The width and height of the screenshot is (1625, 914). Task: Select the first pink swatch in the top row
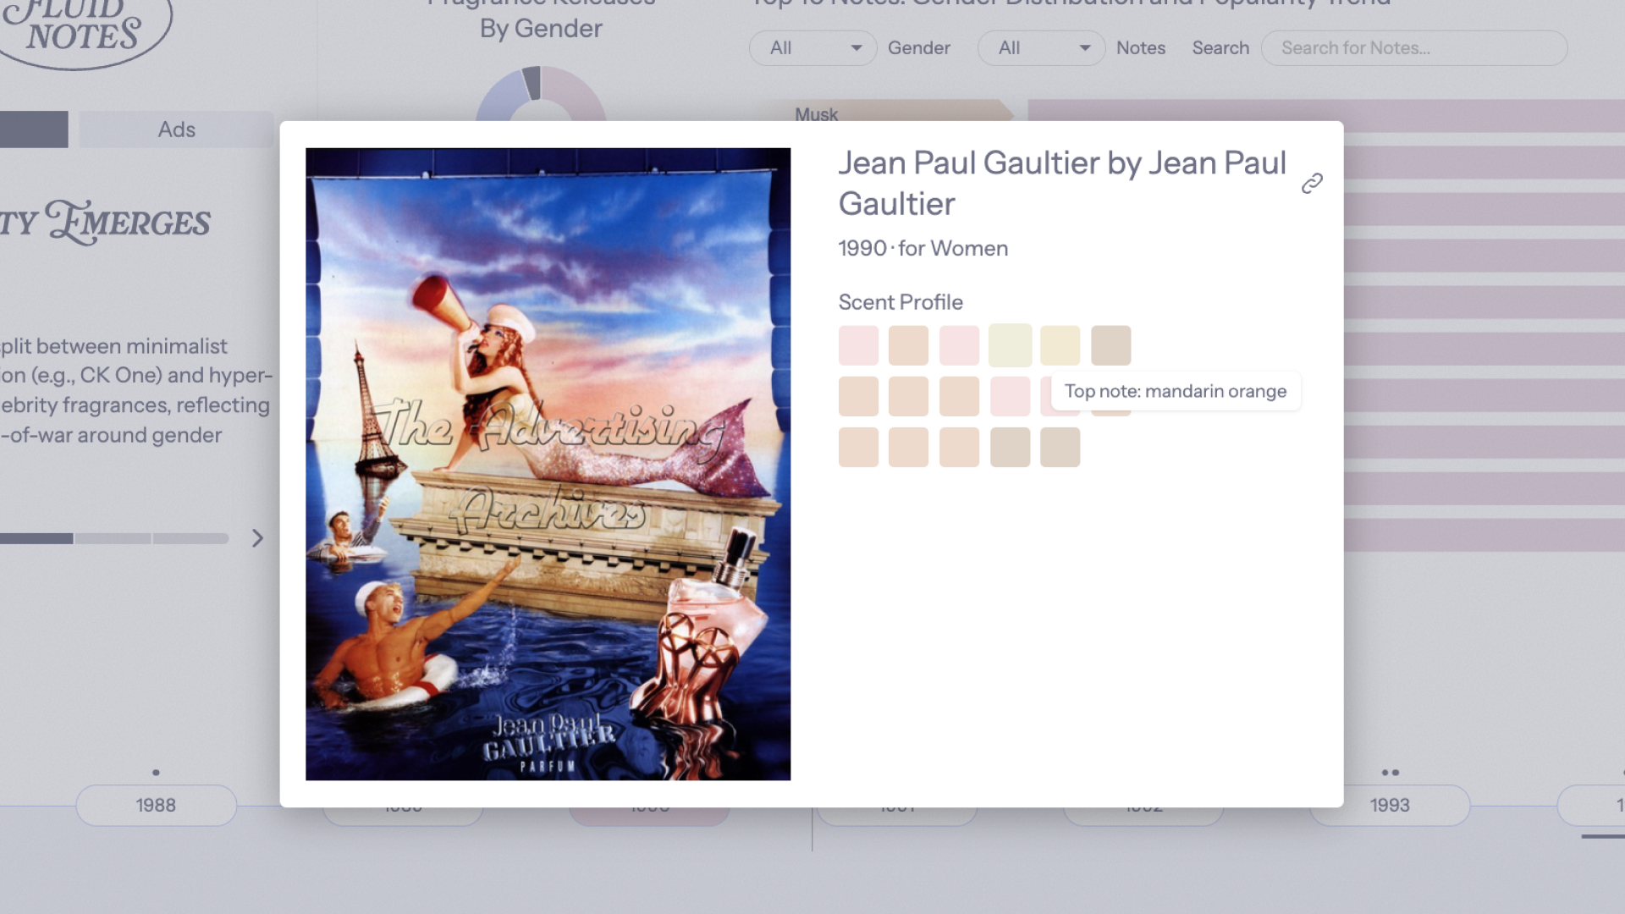(858, 345)
